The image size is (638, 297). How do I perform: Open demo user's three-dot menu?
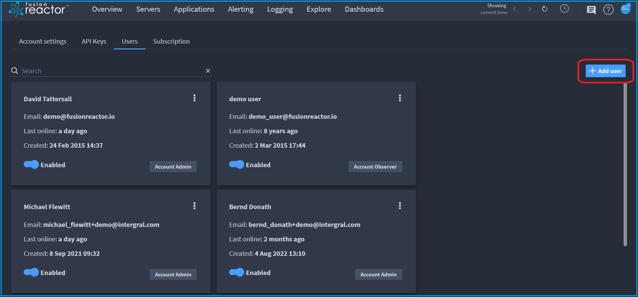pos(400,98)
